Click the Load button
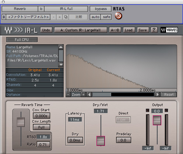 [129, 30]
